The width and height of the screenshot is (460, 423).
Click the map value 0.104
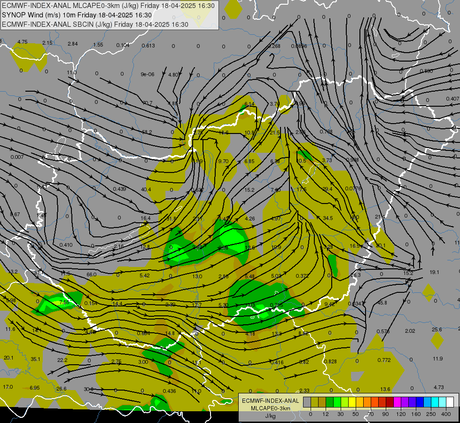tap(123, 45)
